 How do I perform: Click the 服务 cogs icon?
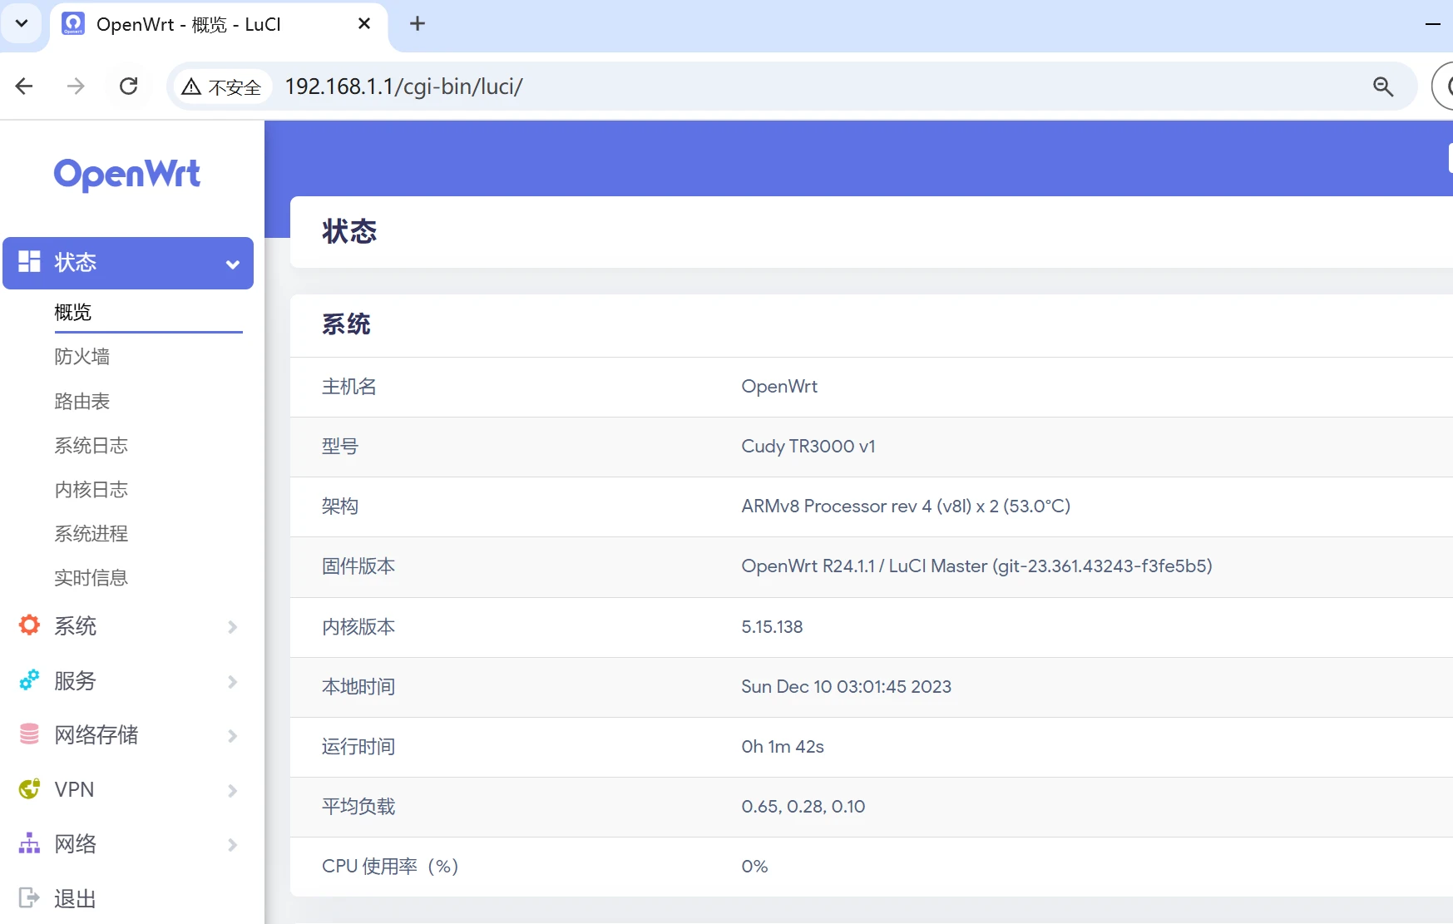(29, 680)
